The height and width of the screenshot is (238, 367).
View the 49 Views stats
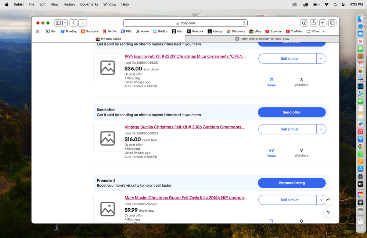click(271, 153)
